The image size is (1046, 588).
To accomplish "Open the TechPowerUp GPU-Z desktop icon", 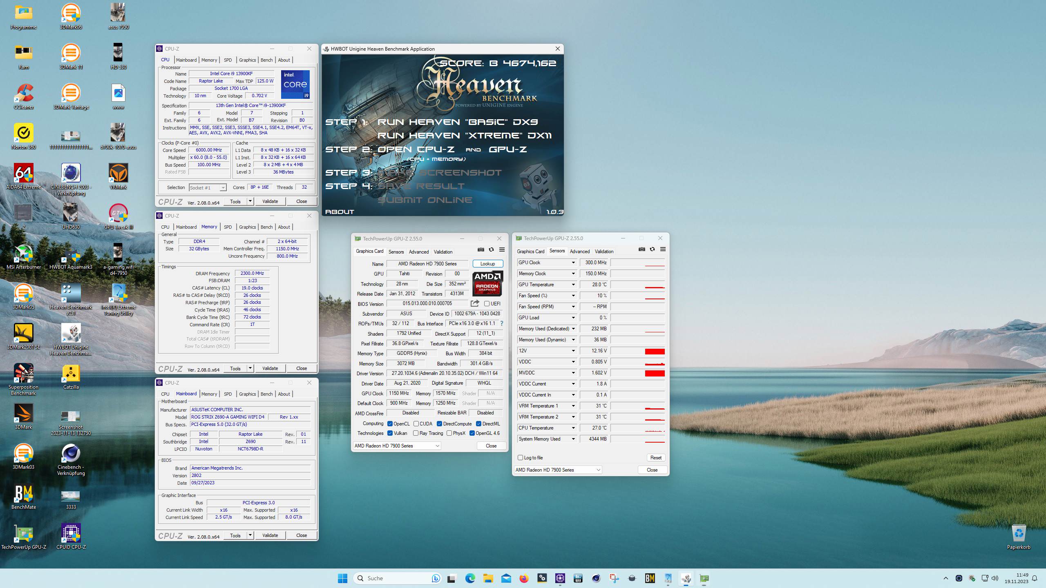I will click(x=24, y=537).
